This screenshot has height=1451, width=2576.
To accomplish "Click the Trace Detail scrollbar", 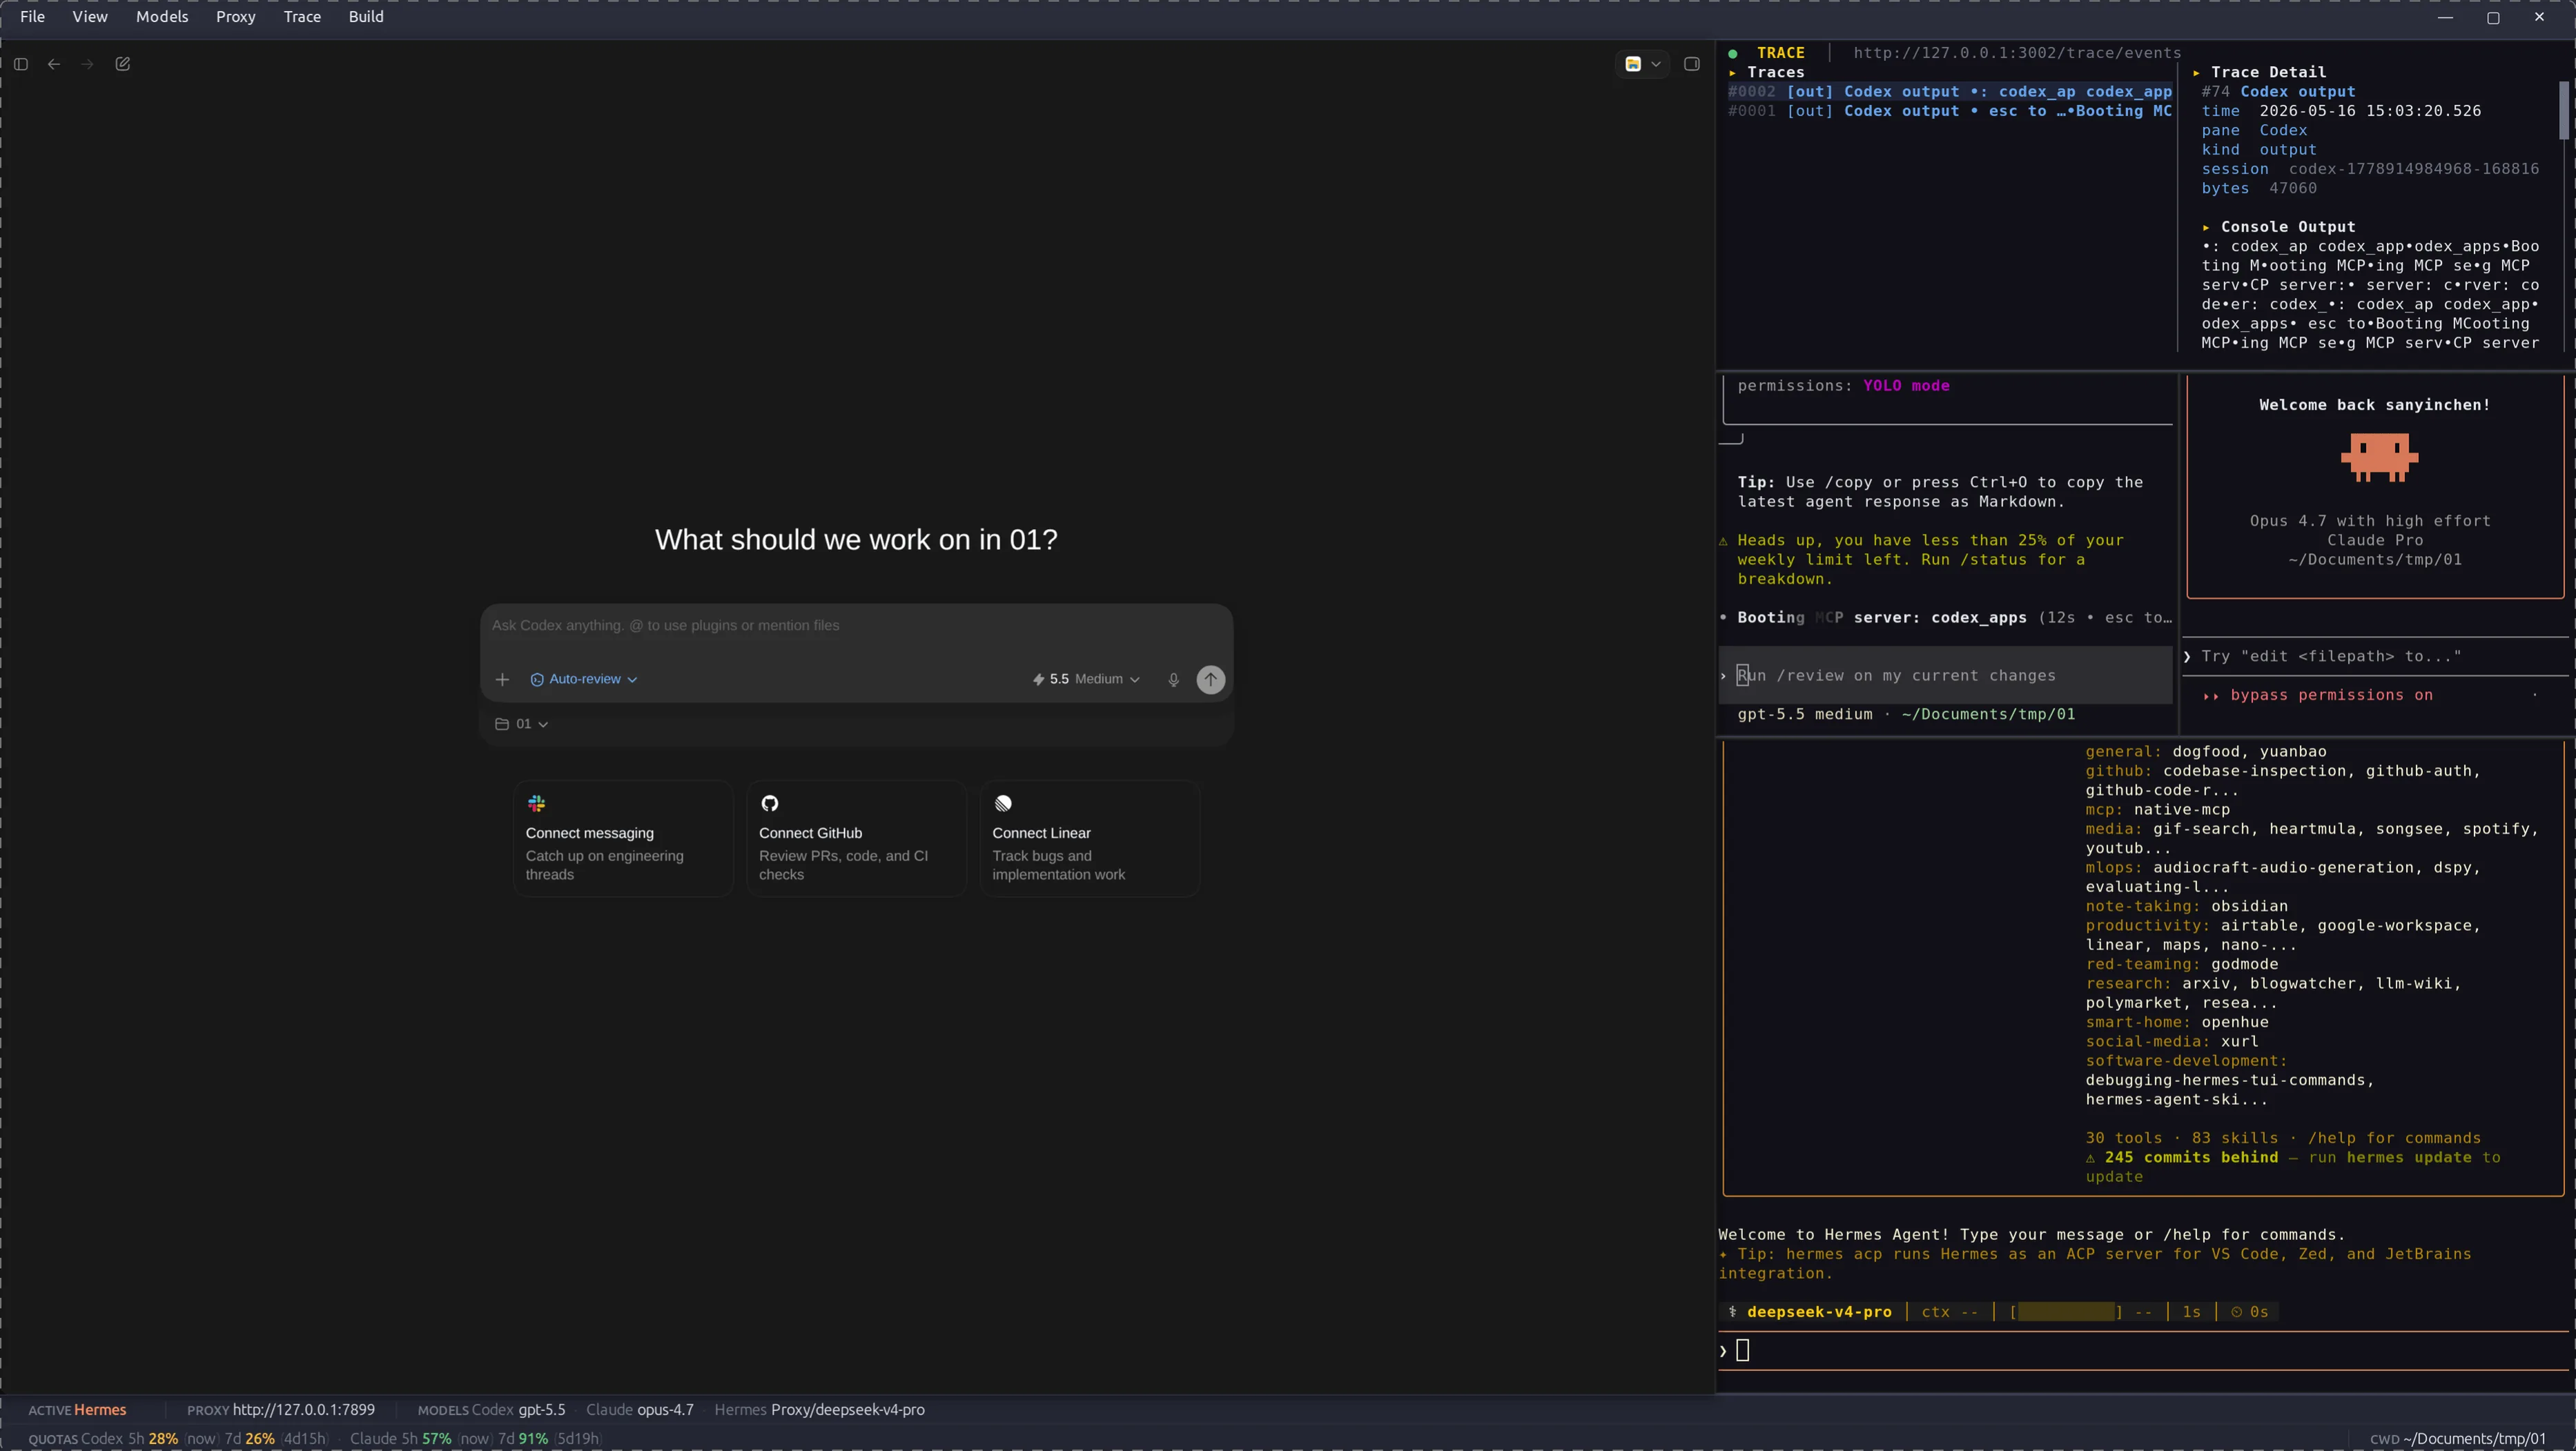I will pos(2563,110).
